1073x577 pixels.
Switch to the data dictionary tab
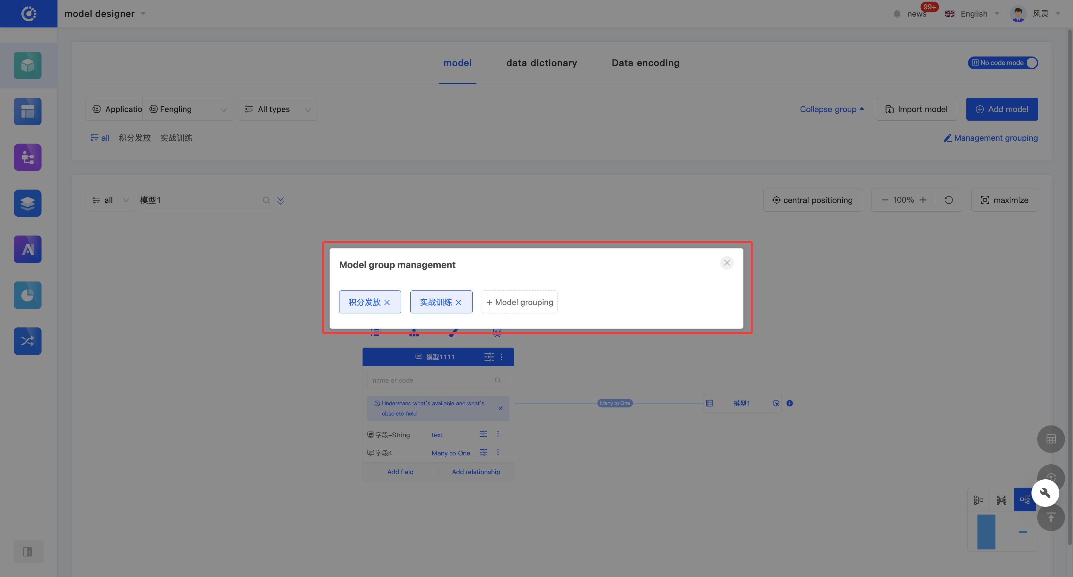coord(542,63)
